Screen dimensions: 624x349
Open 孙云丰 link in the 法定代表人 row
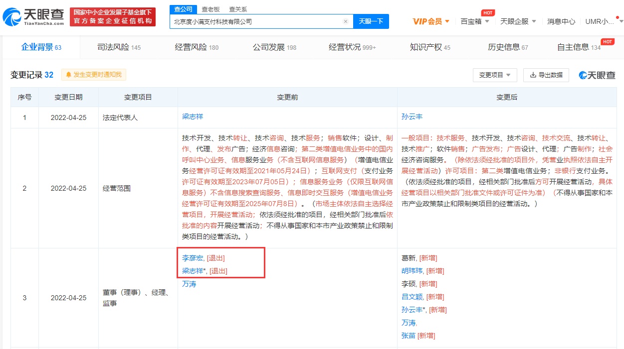(412, 116)
